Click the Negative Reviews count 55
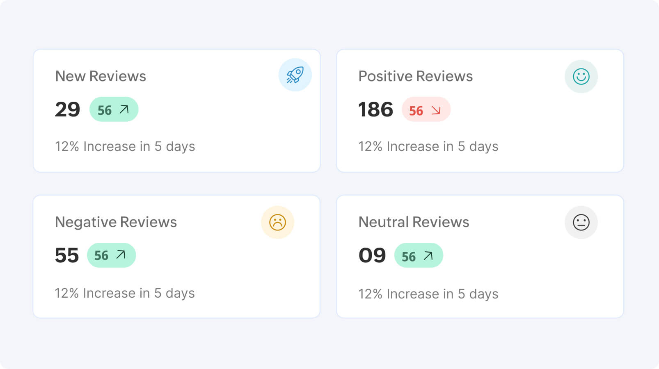Viewport: 659px width, 369px height. [x=66, y=255]
